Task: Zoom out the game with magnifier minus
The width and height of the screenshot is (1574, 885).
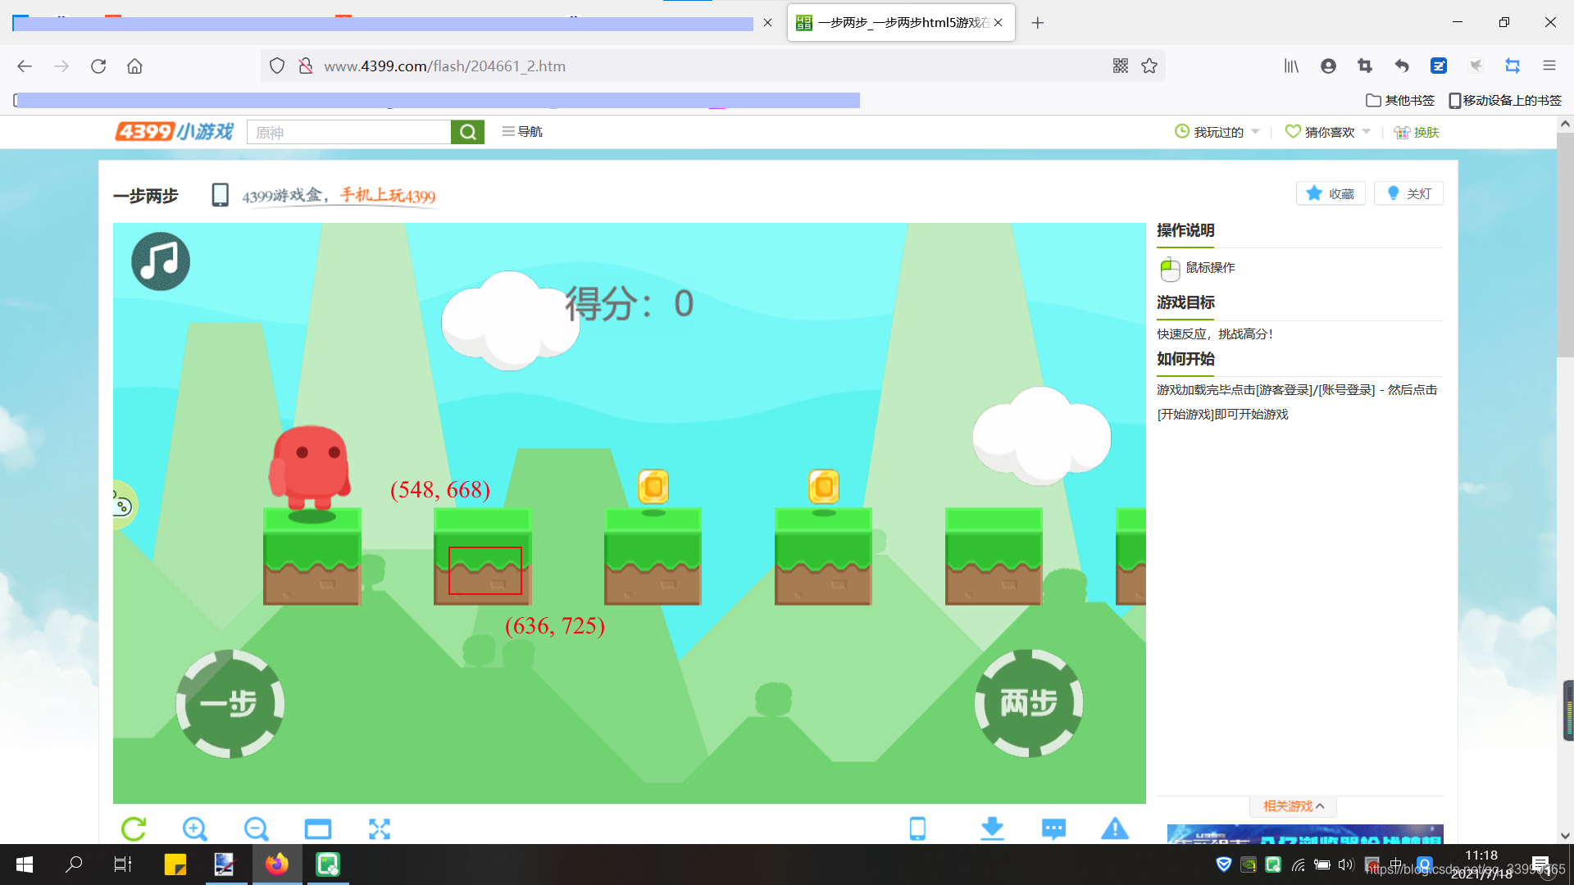Action: (x=256, y=828)
